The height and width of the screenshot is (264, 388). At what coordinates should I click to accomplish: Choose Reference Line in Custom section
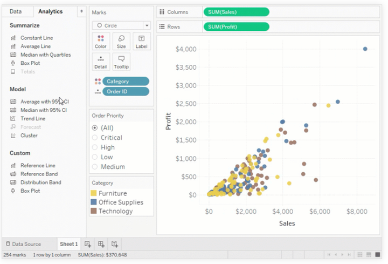(37, 166)
